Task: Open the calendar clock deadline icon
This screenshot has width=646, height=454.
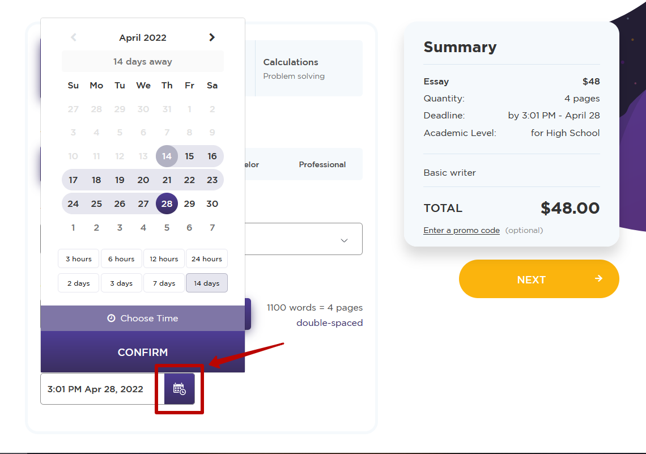Action: click(179, 389)
